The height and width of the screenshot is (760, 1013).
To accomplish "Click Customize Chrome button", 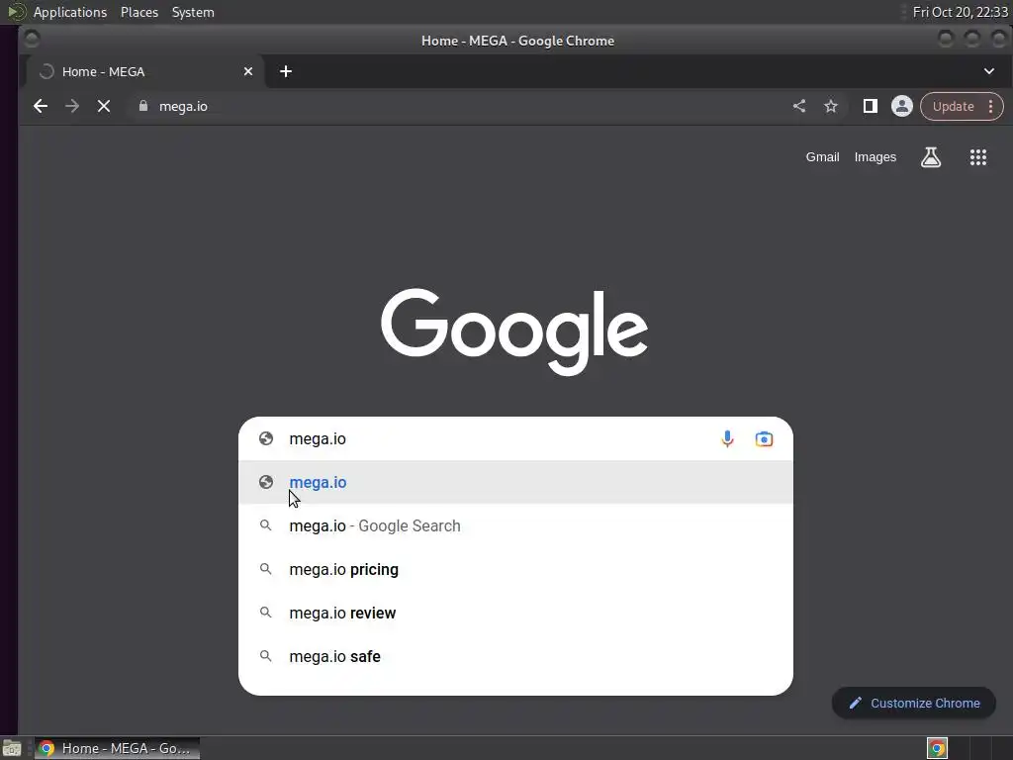I will (x=913, y=704).
